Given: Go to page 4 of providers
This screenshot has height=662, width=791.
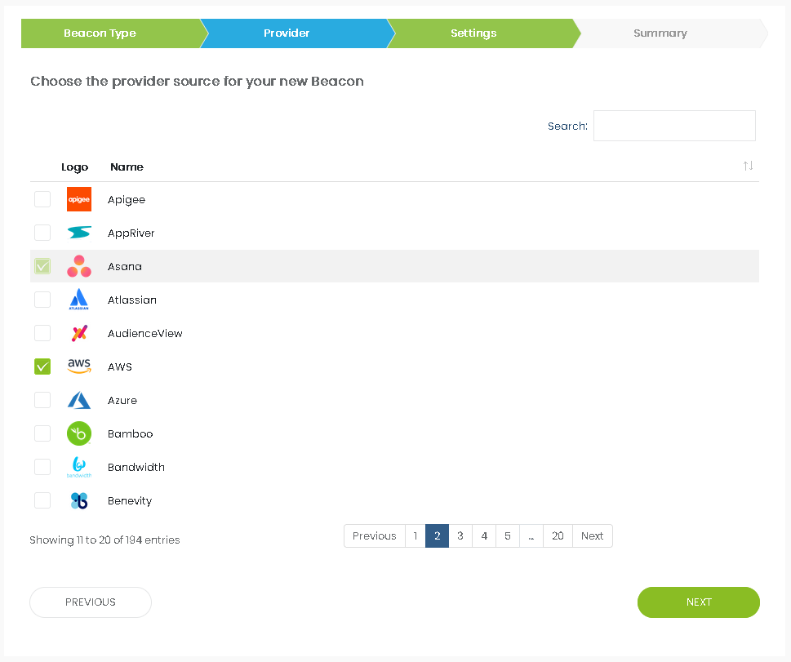Looking at the screenshot, I should (484, 535).
